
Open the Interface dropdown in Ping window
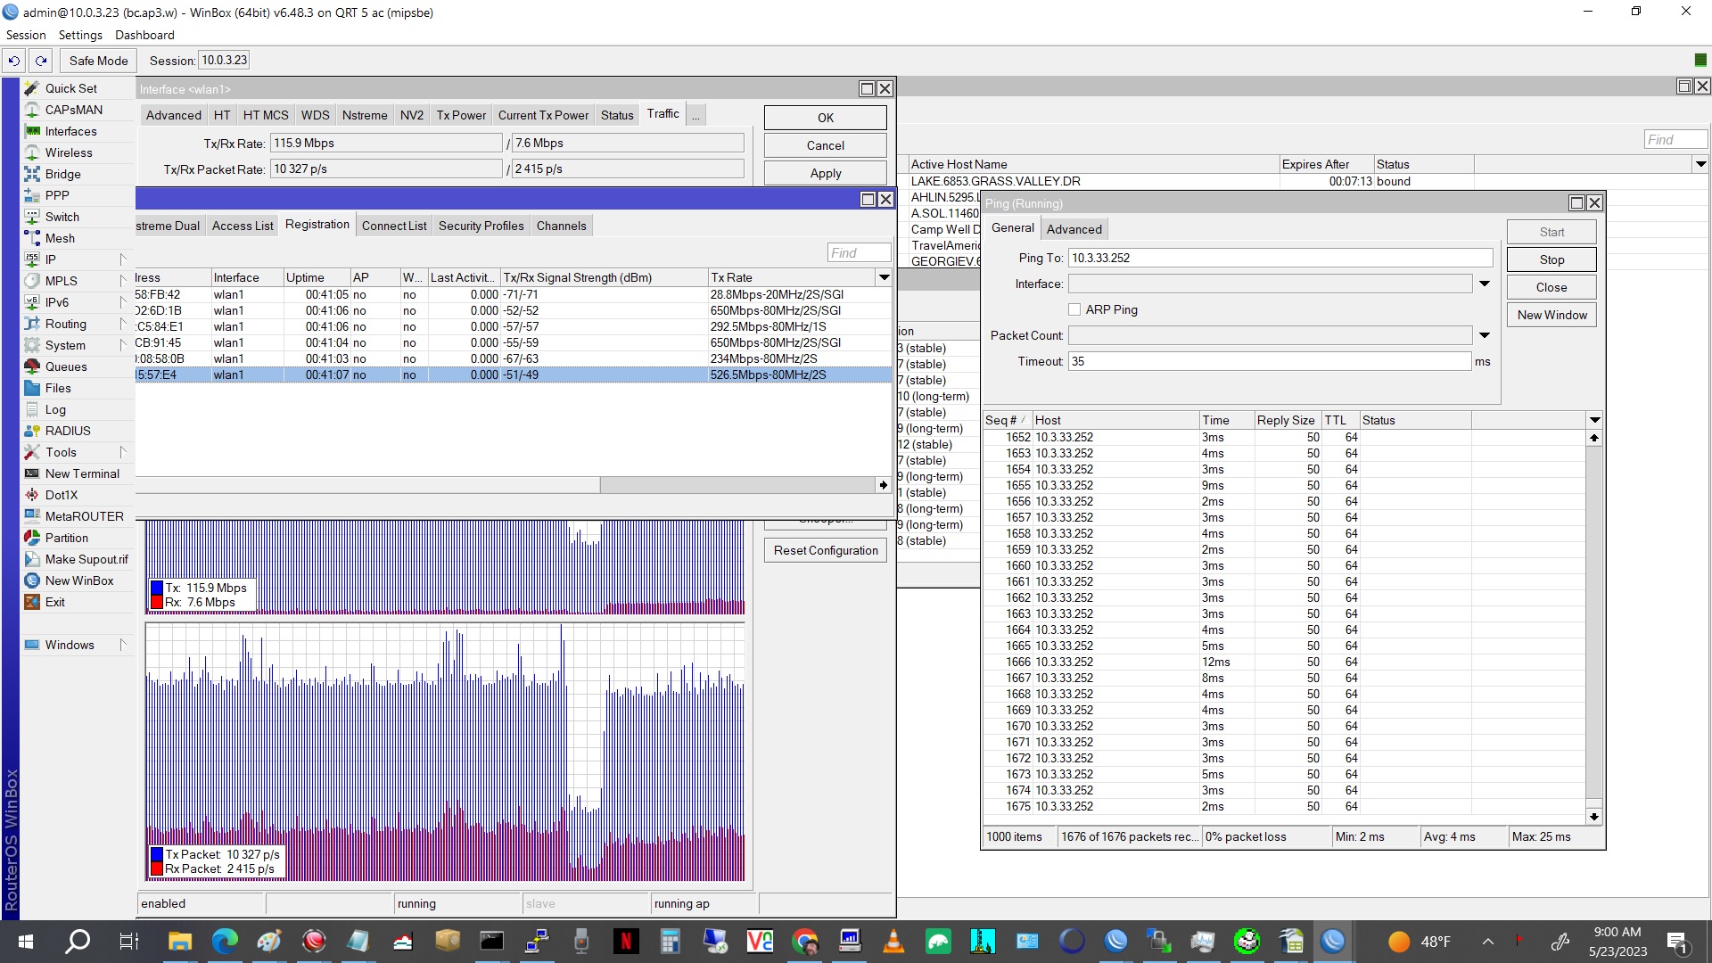pyautogui.click(x=1484, y=284)
